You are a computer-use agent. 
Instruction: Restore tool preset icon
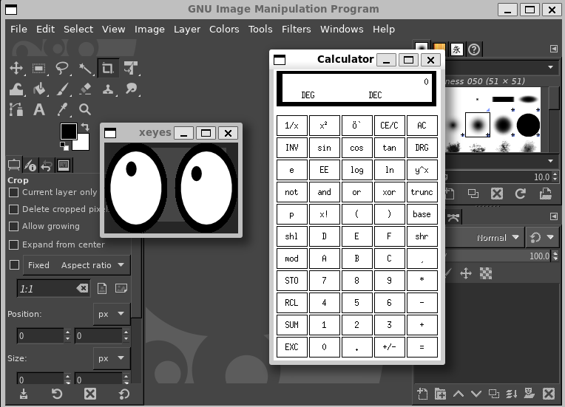[x=57, y=394]
